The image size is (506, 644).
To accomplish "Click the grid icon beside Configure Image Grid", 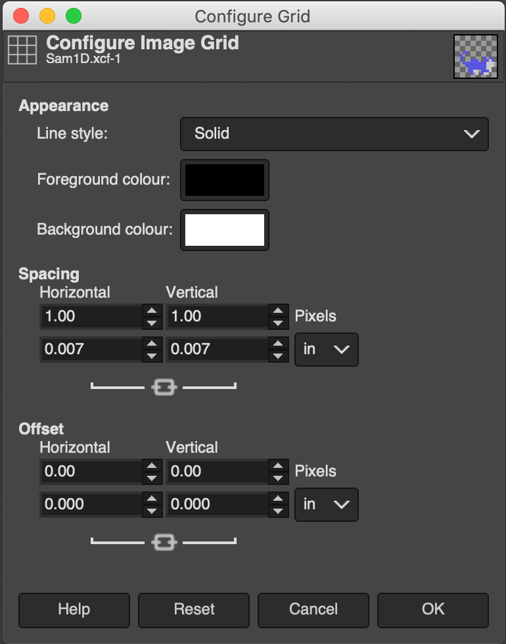I will [22, 50].
